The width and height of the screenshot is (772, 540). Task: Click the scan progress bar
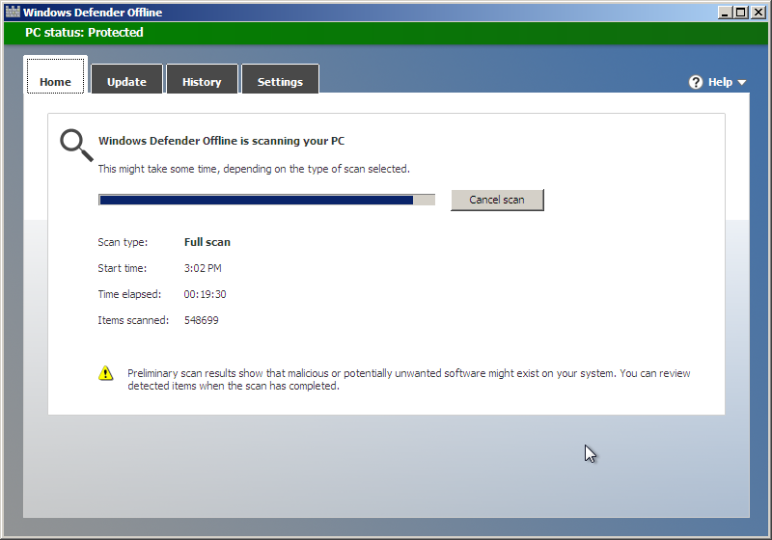[x=266, y=200]
